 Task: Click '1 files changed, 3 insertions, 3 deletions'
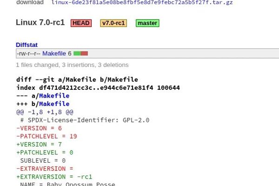pyautogui.click(x=72, y=65)
